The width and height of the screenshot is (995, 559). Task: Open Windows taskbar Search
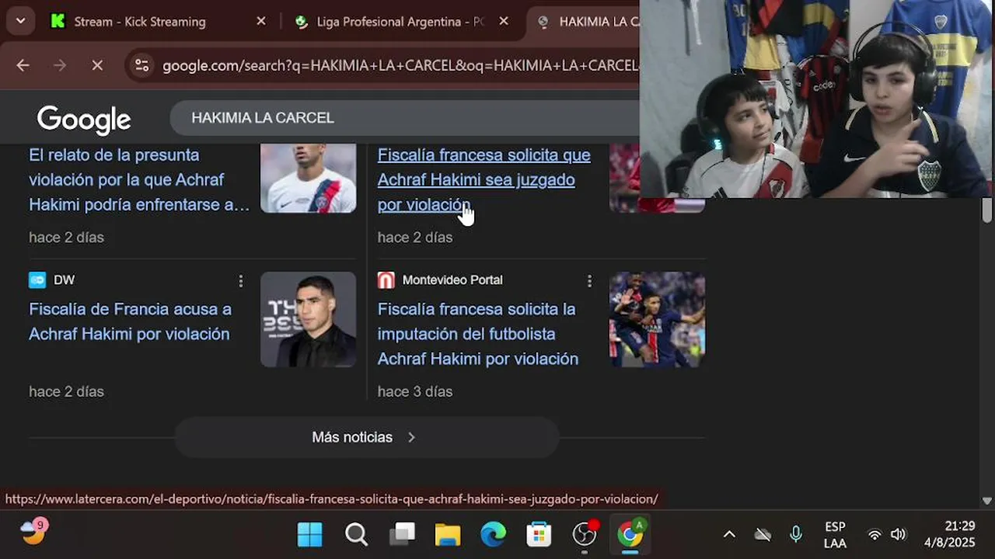[x=356, y=534]
